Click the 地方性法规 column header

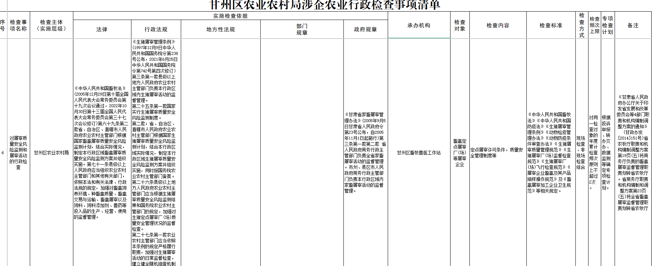(x=220, y=29)
